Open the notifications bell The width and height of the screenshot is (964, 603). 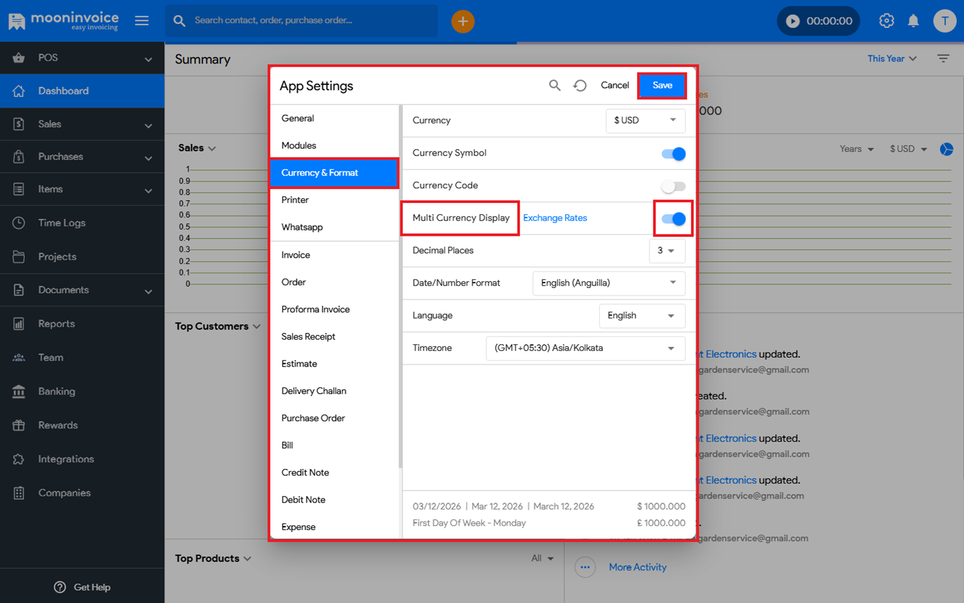pos(913,21)
